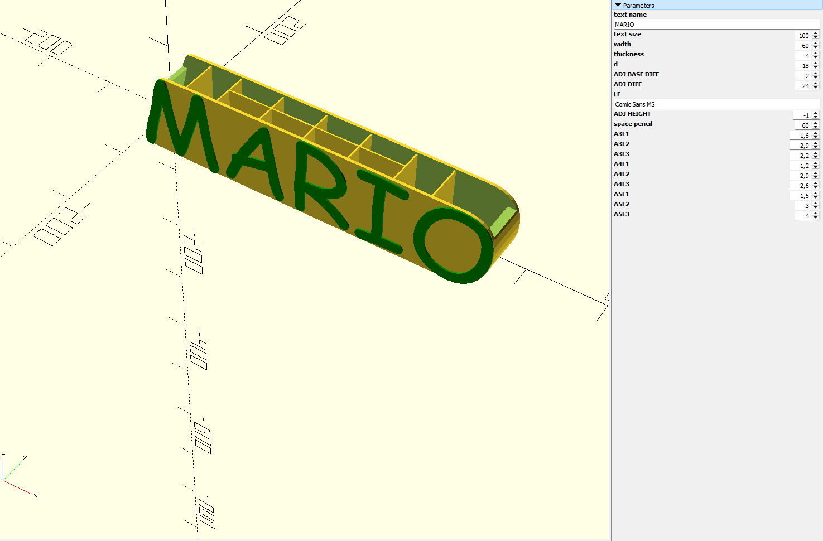This screenshot has height=541, width=823.
Task: Select the A3L3 value field 2,2
Action: click(x=801, y=156)
